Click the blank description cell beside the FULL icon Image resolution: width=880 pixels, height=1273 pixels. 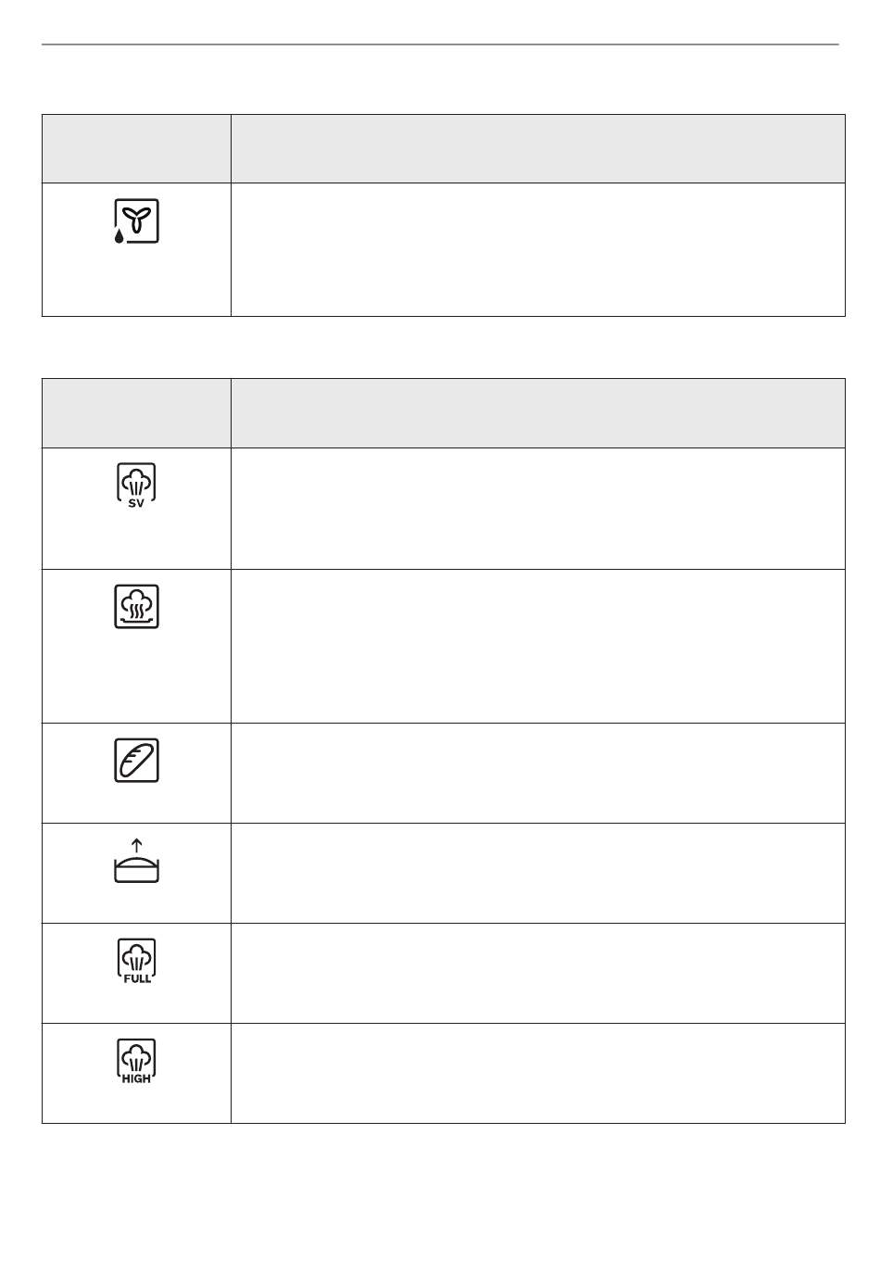point(538,973)
